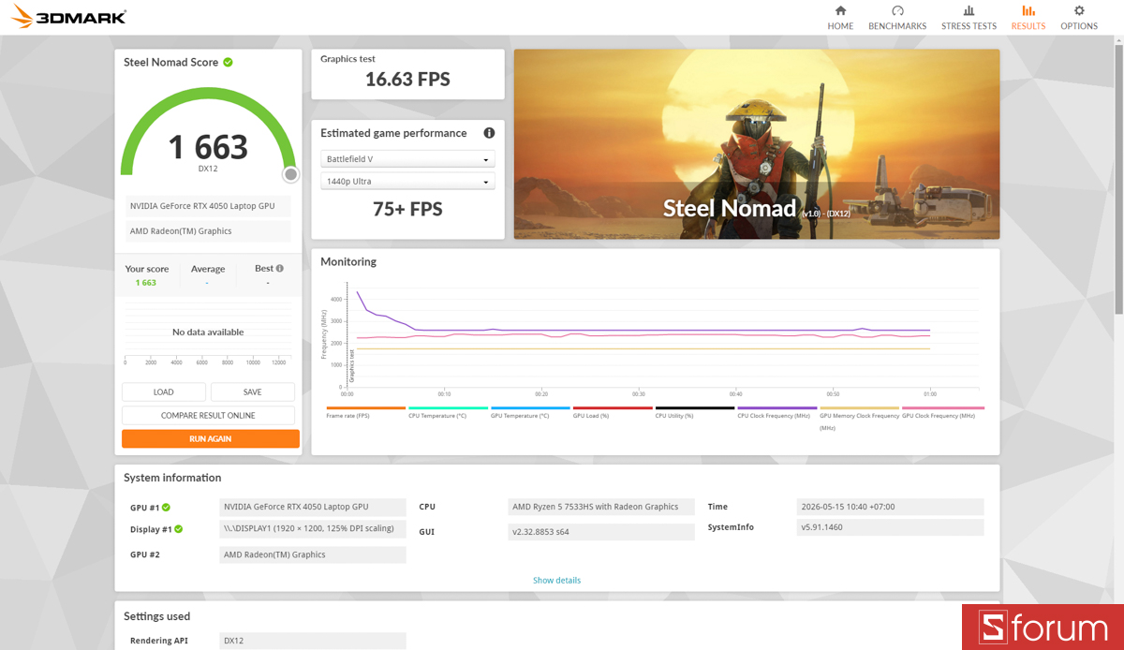The height and width of the screenshot is (650, 1124).
Task: Click AMD Radeon(TM) Graphics under the gauge
Action: click(x=208, y=231)
